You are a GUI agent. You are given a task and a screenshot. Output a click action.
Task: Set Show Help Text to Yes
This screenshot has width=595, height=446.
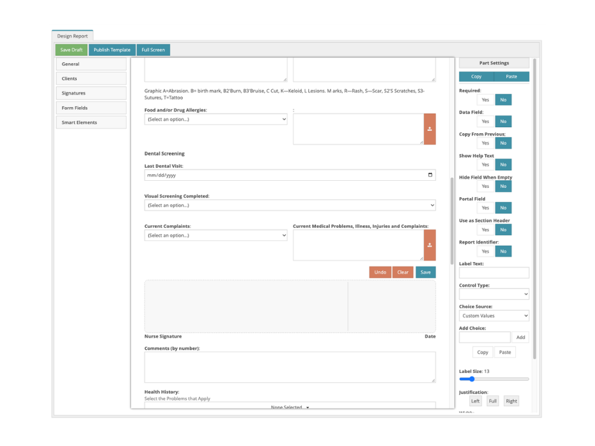pyautogui.click(x=486, y=165)
